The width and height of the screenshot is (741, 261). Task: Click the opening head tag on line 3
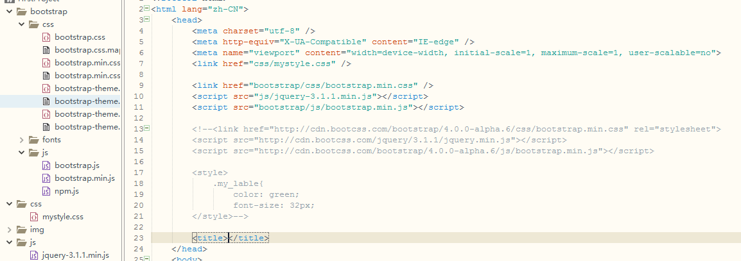(x=187, y=20)
